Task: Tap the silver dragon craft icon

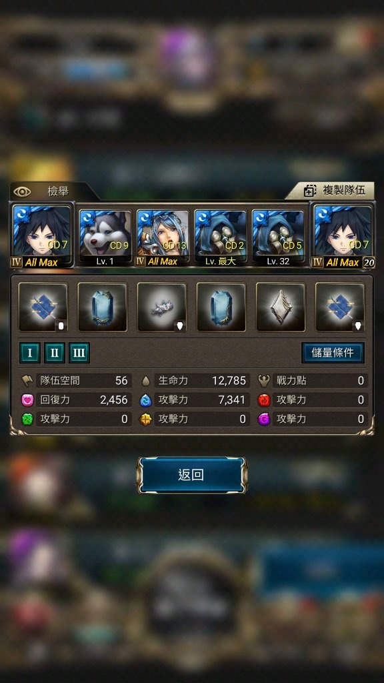Action: [x=161, y=307]
